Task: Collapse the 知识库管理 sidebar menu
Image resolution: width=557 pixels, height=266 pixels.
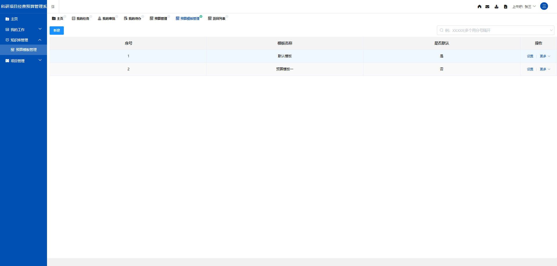Action: tap(40, 40)
